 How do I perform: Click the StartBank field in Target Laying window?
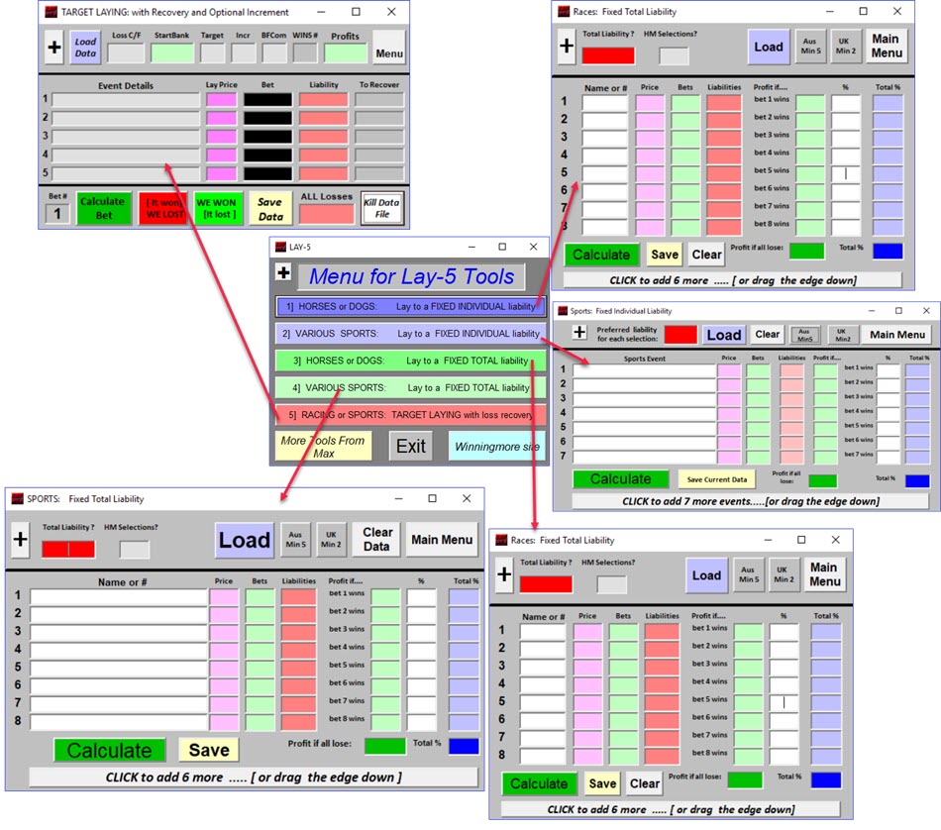click(x=172, y=52)
